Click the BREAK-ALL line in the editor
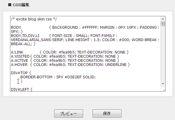 (x=23, y=44)
